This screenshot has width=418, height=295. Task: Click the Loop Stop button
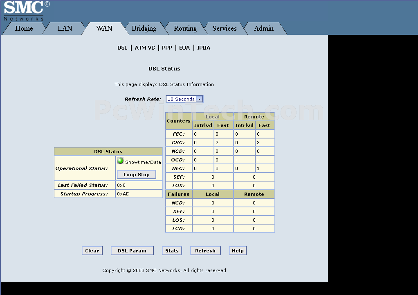click(x=137, y=175)
